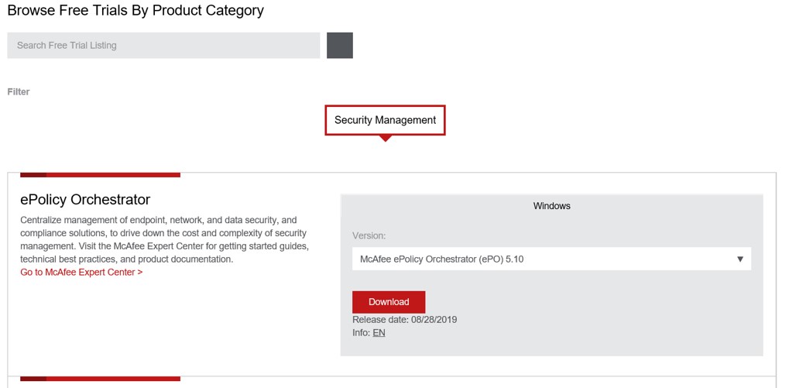
Task: Select the Security Management filter tab
Action: pos(385,120)
